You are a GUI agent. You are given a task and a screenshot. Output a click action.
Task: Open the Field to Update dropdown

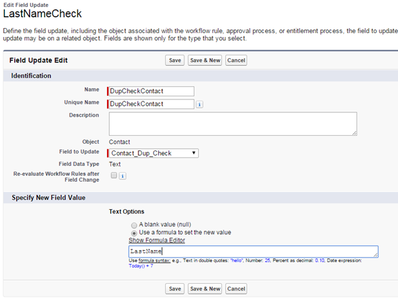(154, 153)
